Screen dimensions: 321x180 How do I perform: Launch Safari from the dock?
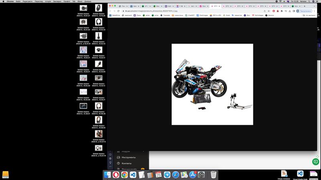pyautogui.click(x=176, y=175)
